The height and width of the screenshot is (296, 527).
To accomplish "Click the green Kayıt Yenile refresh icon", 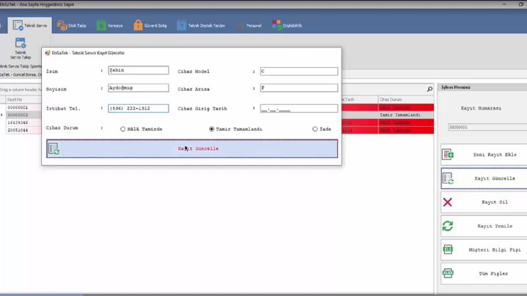I will coord(448,226).
